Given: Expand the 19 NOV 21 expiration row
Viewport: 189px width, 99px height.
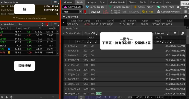Looking at the screenshot, I should click(66, 55).
